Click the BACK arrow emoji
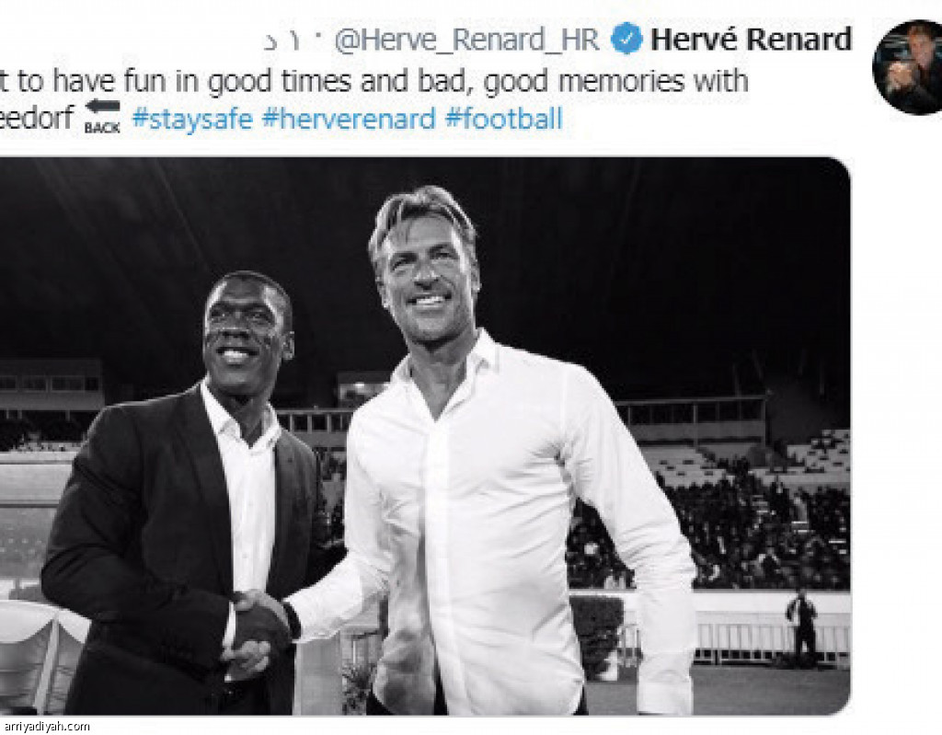 tap(102, 117)
